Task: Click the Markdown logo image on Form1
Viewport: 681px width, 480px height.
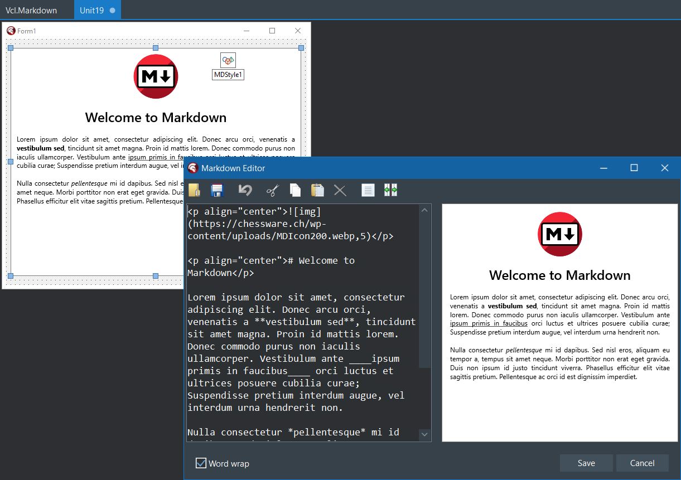Action: point(156,77)
